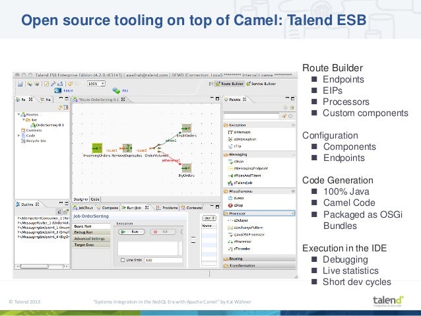Select Advanced Settings option

(x=91, y=239)
